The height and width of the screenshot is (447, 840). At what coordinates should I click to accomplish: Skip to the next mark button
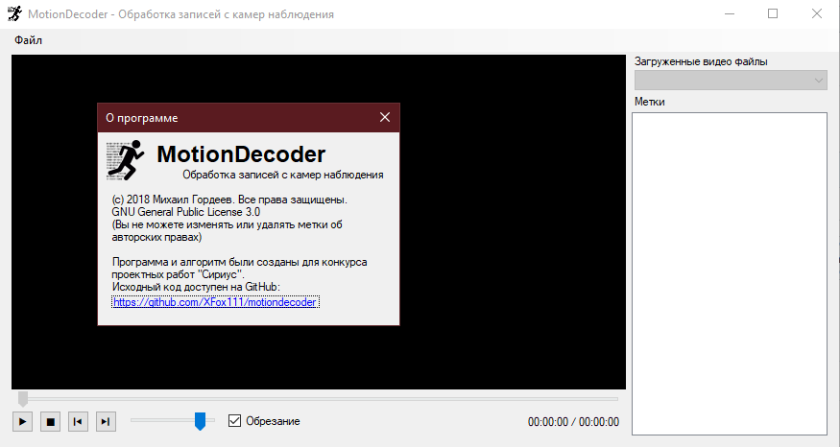click(x=107, y=421)
